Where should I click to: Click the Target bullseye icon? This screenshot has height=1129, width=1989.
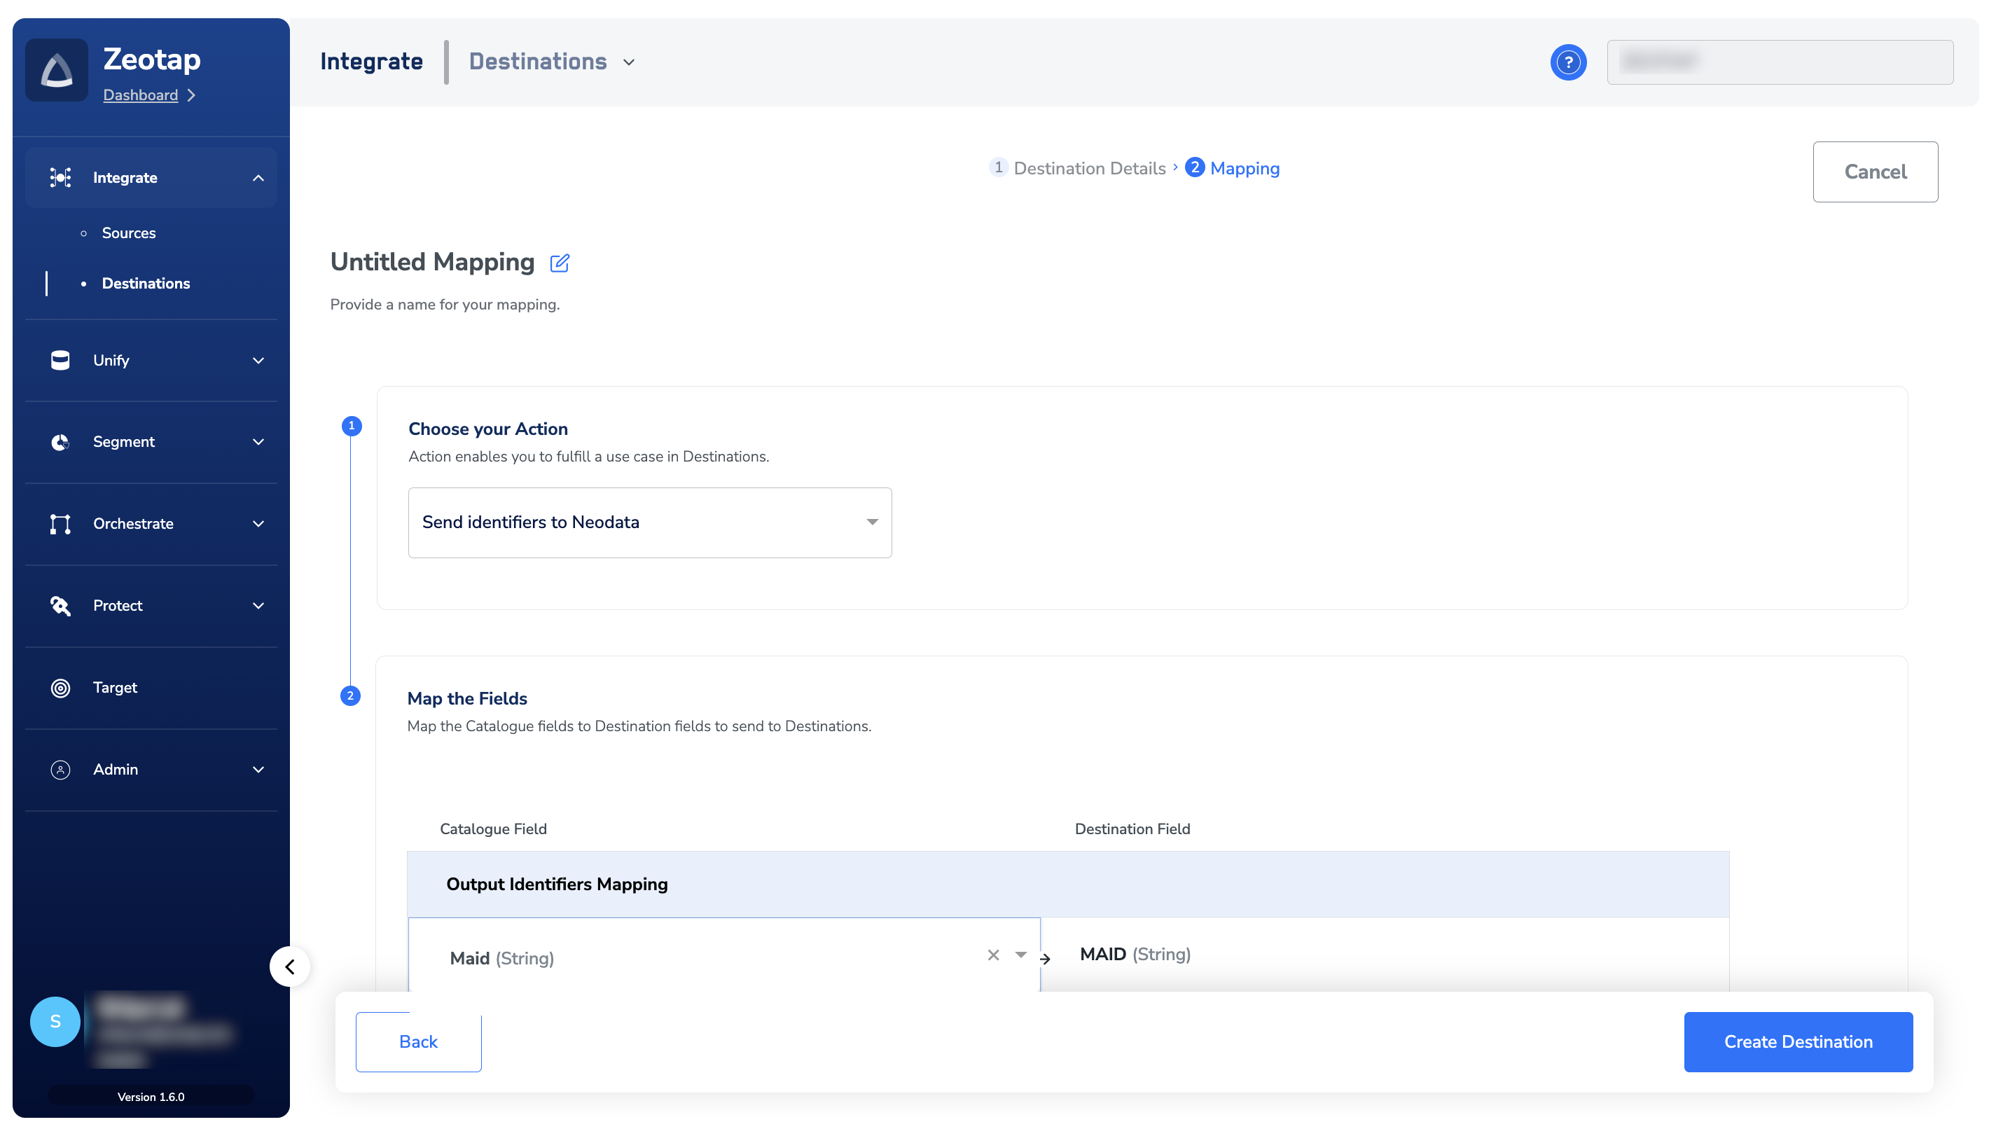pyautogui.click(x=60, y=688)
